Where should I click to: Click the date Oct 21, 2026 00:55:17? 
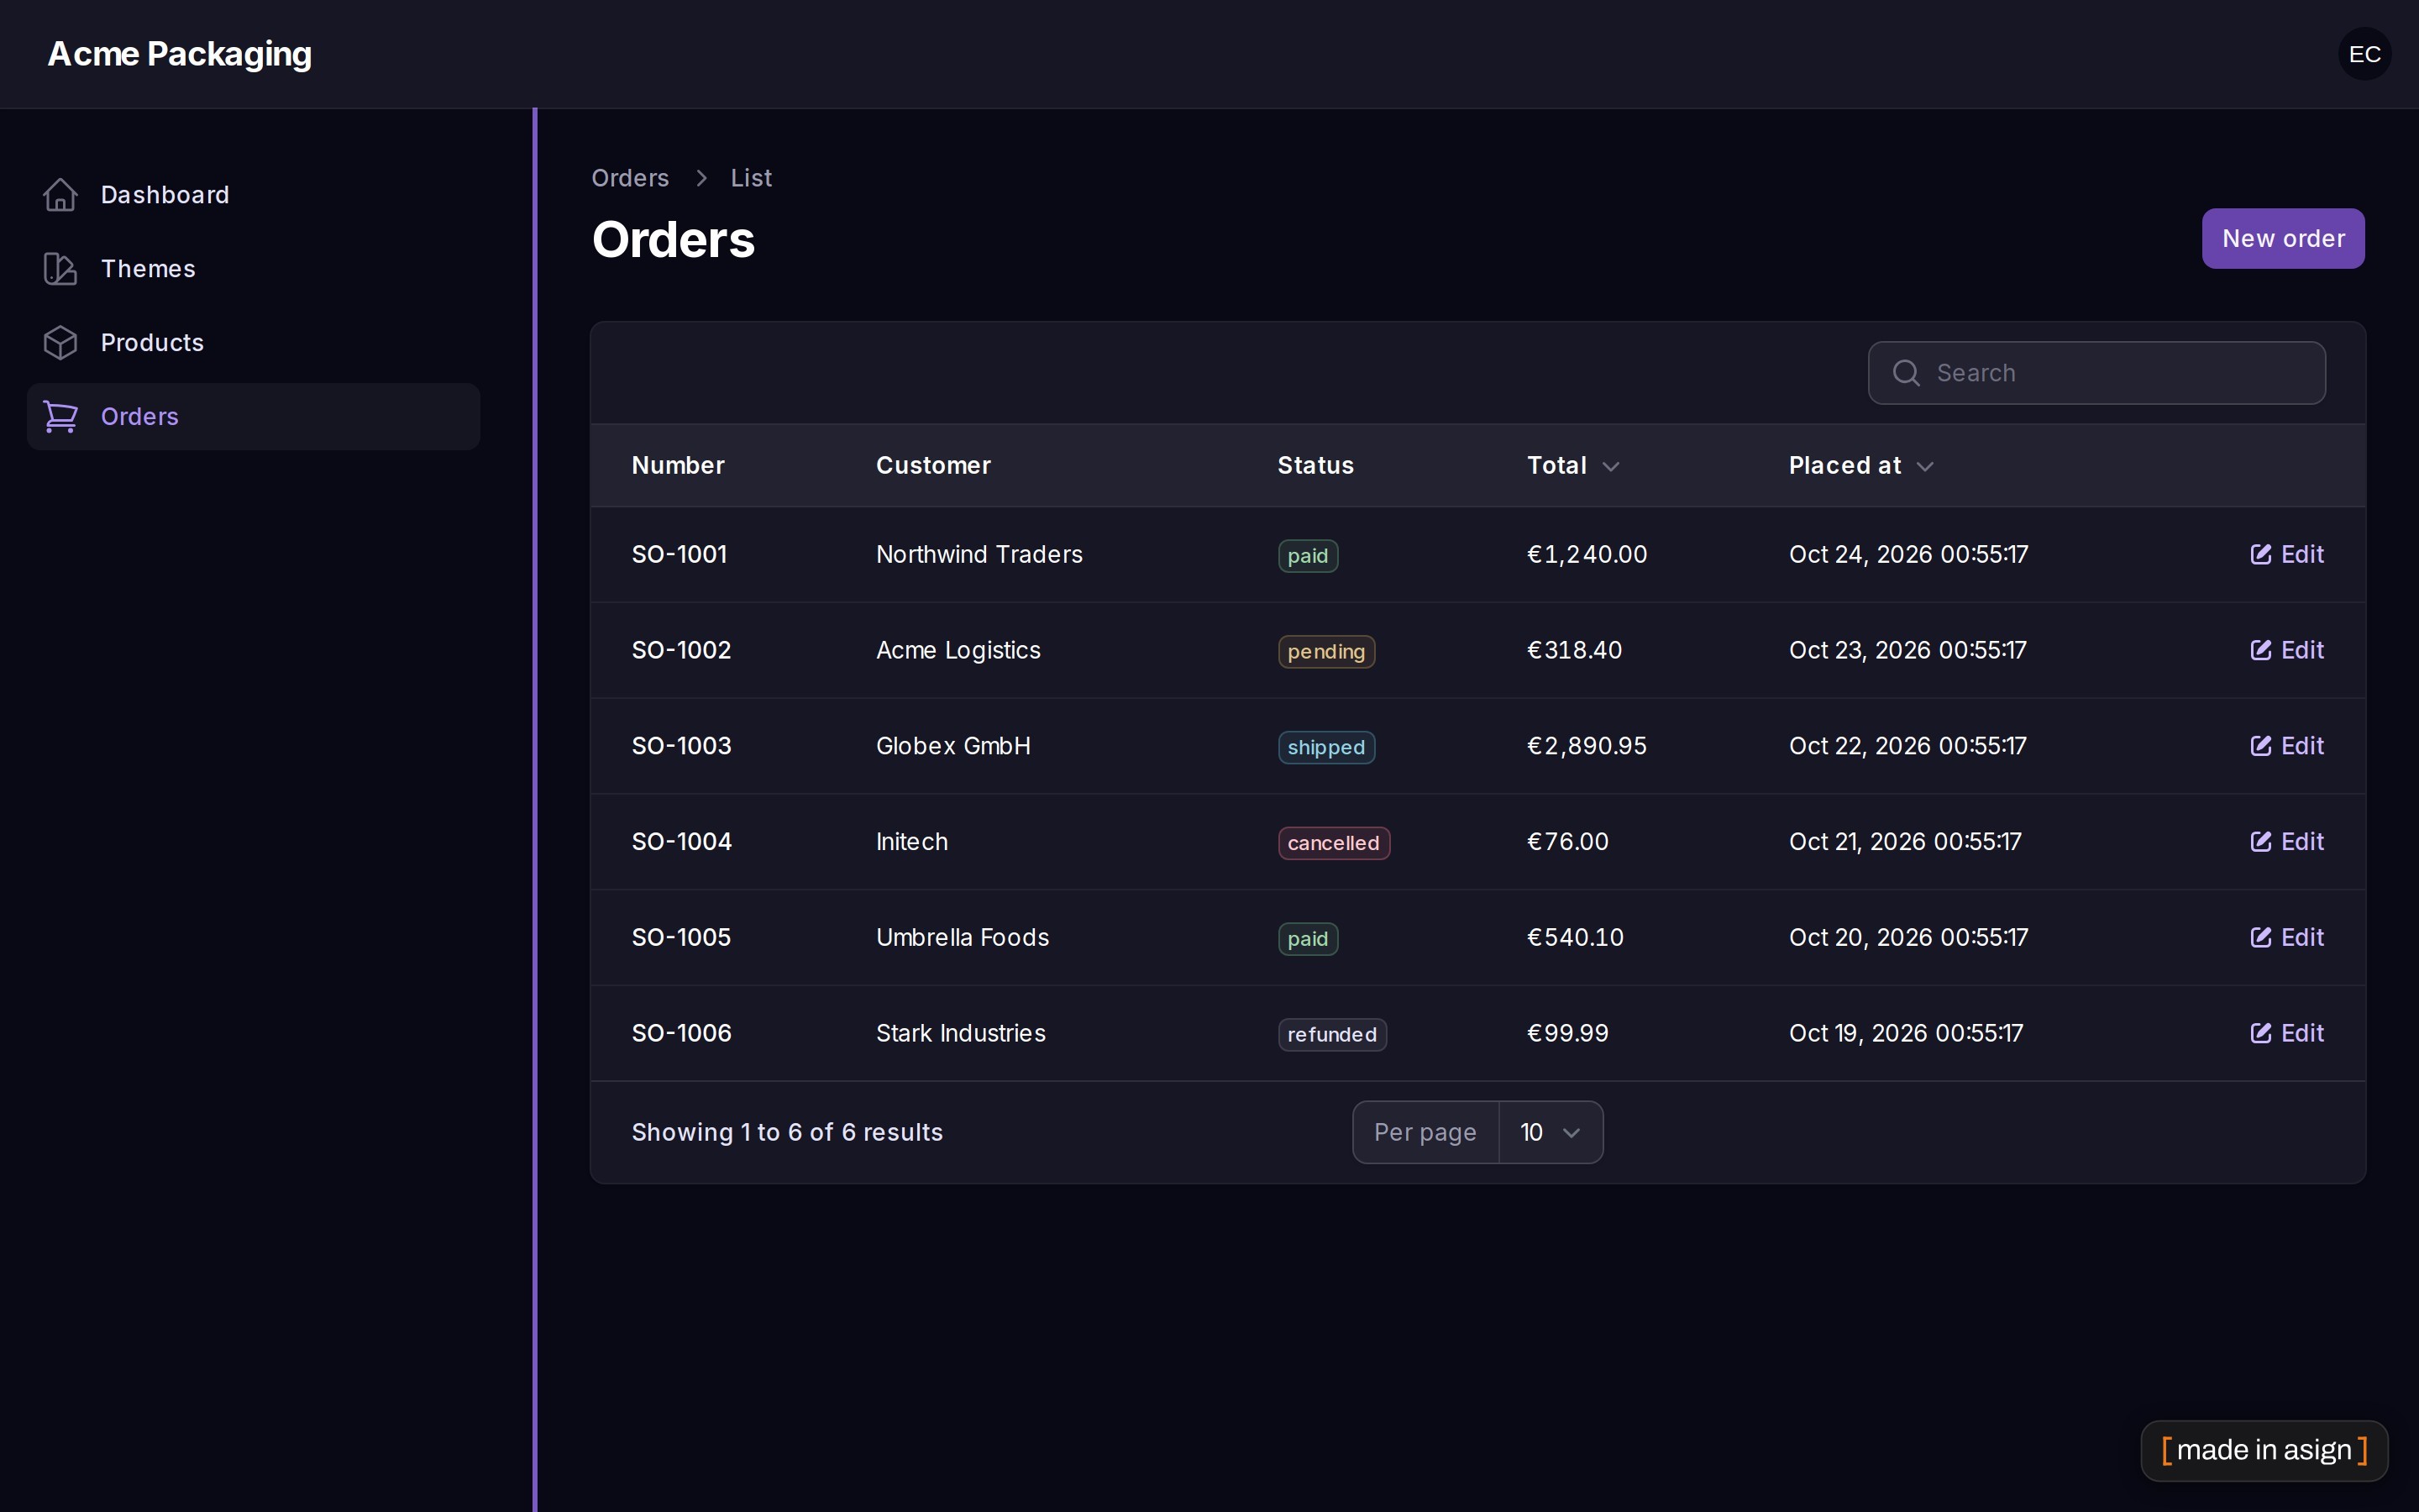coord(1905,842)
